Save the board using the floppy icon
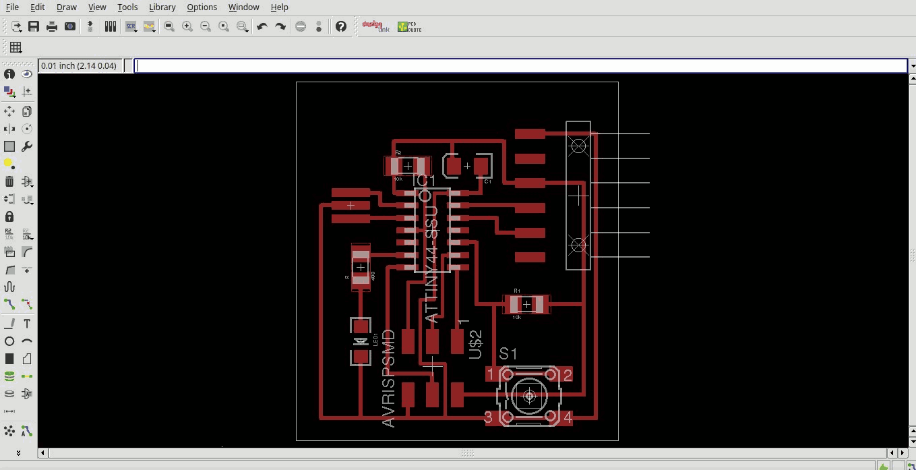Screen dimensions: 916x470 click(34, 26)
